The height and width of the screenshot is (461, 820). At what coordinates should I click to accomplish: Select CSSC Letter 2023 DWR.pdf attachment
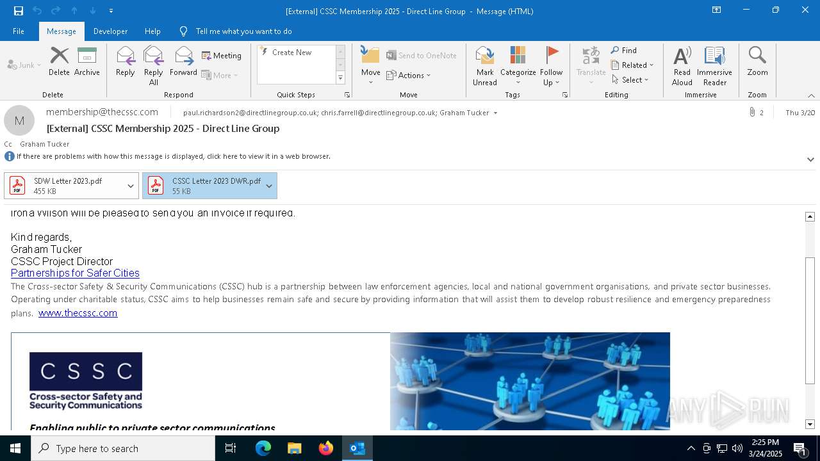[202, 186]
